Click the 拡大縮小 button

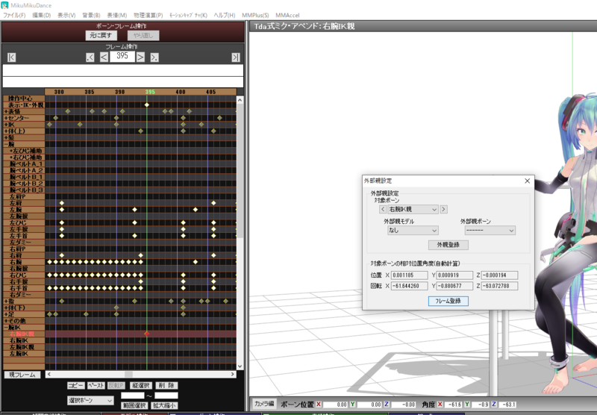[164, 405]
